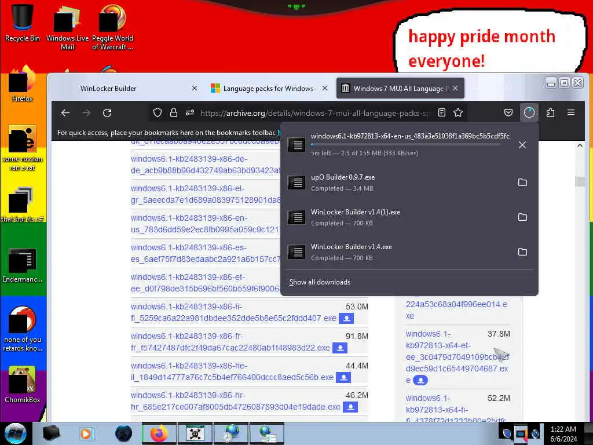The height and width of the screenshot is (445, 593).
Task: Select Peggle World of Warcraft desktop icon
Action: [x=112, y=27]
